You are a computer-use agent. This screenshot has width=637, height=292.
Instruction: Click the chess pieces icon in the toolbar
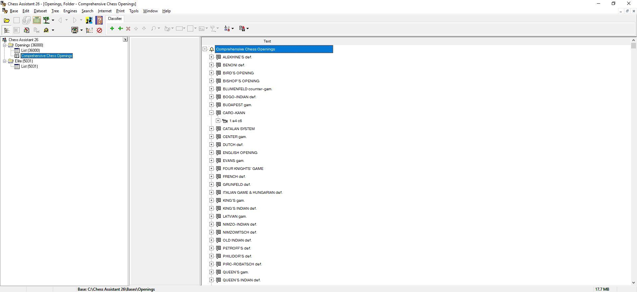click(x=89, y=20)
